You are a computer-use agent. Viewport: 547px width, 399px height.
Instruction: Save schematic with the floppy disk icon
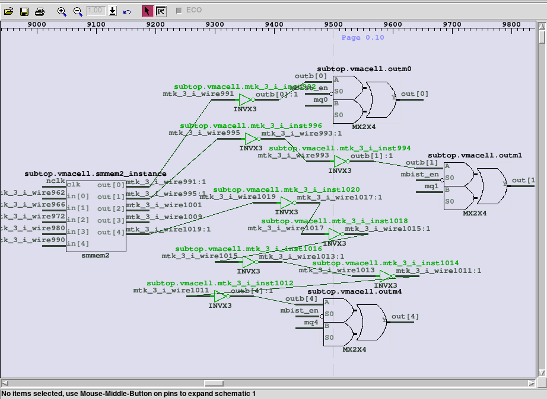click(x=24, y=11)
